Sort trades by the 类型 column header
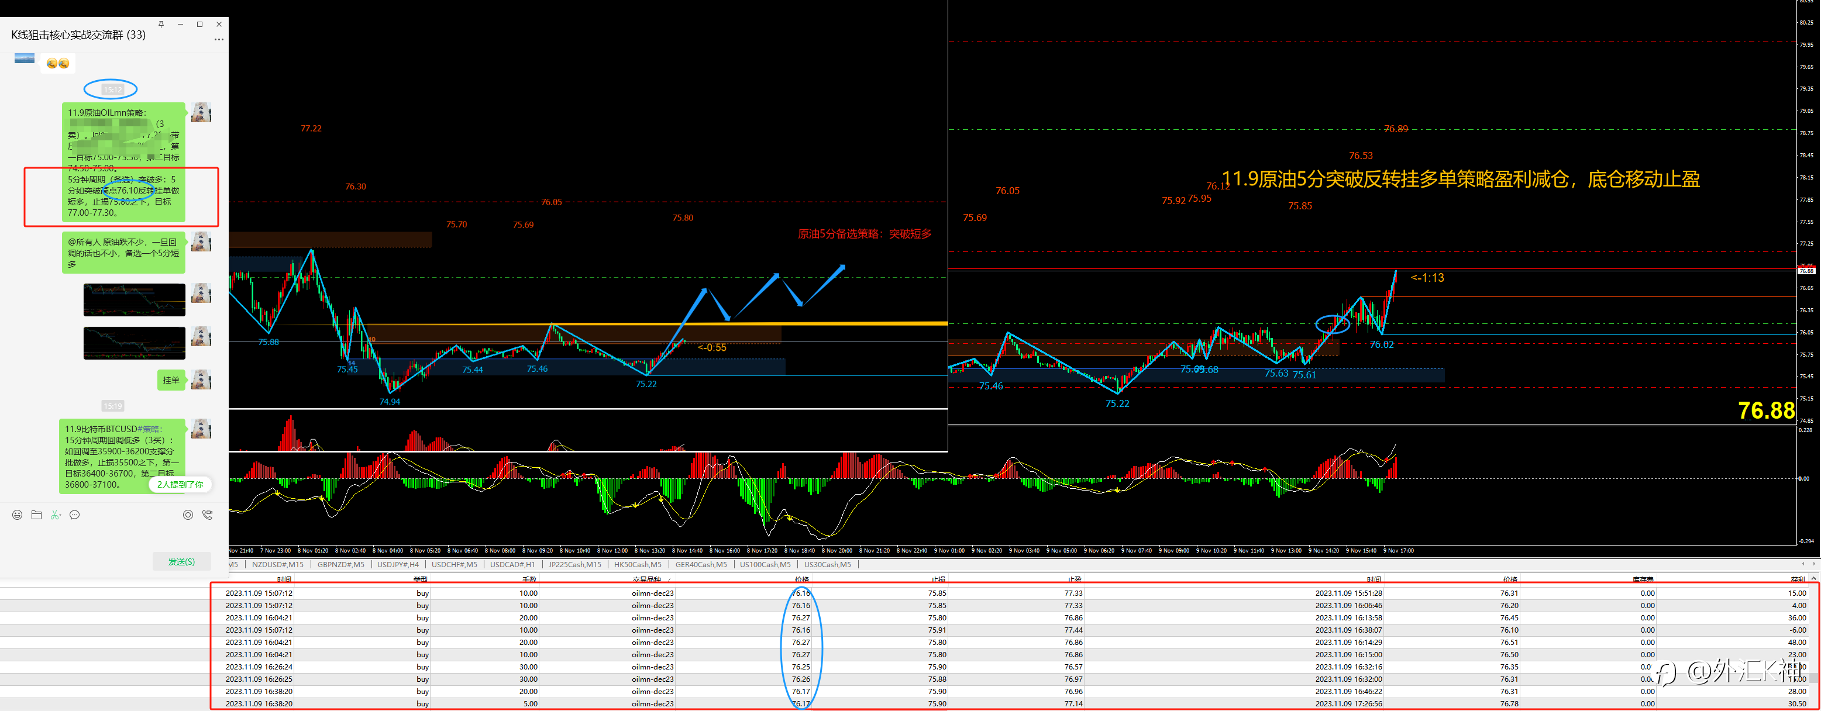Screen dimensions: 1821x711 (421, 579)
